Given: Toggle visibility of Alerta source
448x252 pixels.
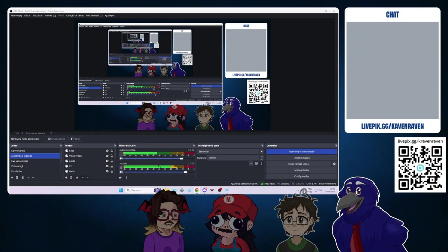Looking at the screenshot, I should tap(107, 161).
